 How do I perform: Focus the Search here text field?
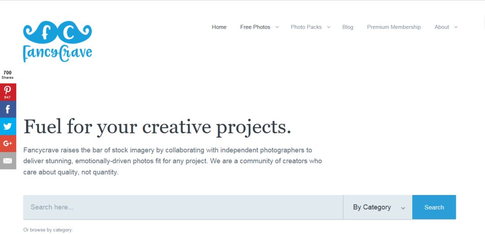(183, 208)
